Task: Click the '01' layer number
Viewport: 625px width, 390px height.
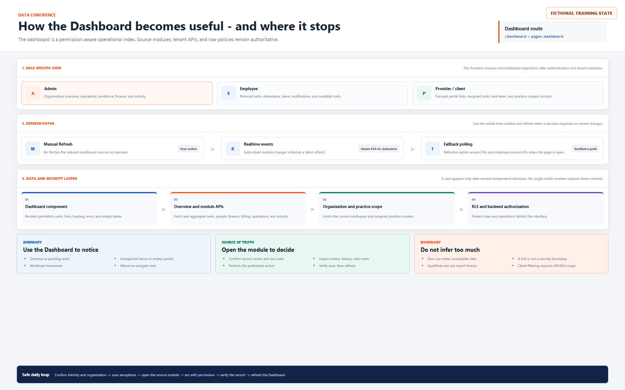Action: tap(27, 200)
